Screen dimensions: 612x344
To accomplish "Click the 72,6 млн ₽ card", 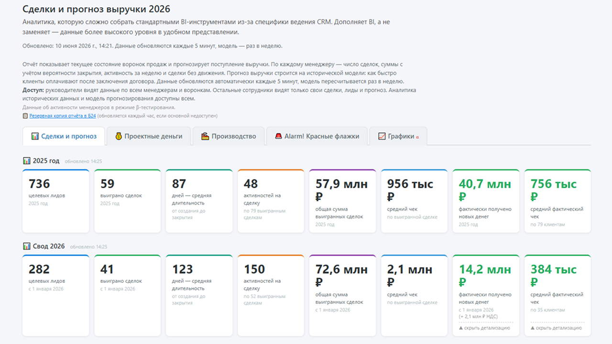I will 343,295.
